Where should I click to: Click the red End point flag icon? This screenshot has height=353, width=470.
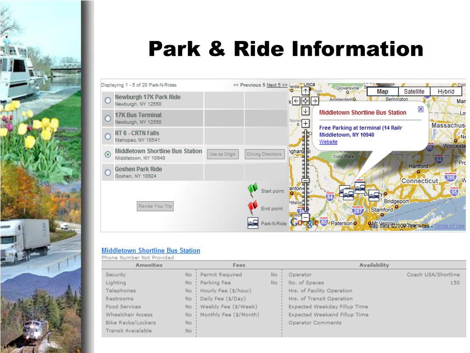click(253, 207)
